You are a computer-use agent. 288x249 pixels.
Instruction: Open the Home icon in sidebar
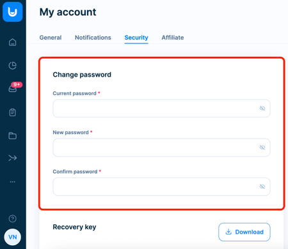click(x=13, y=42)
